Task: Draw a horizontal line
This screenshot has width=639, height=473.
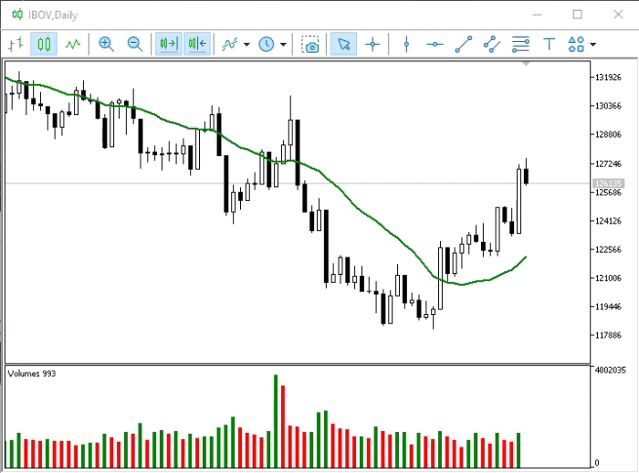Action: [435, 44]
